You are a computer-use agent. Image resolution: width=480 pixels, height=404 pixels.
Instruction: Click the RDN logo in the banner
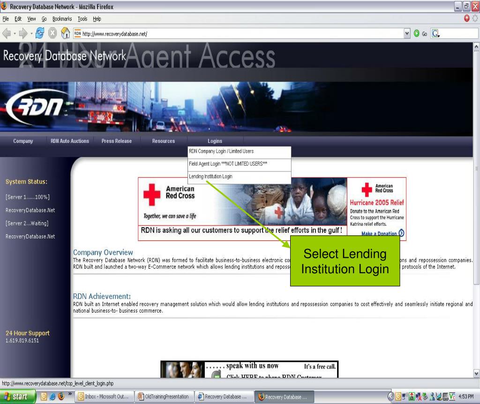(x=35, y=107)
